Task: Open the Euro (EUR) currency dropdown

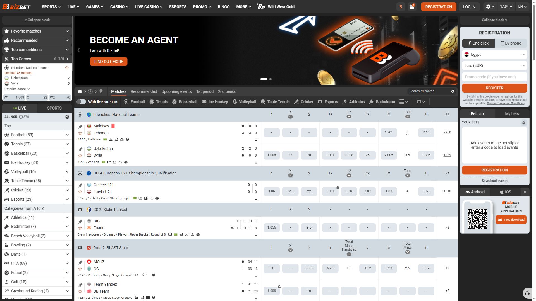Action: click(494, 65)
